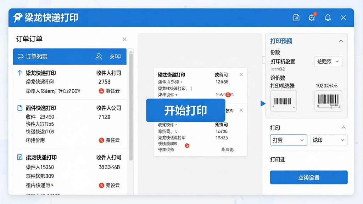This screenshot has height=204, width=363.
Task: Select the 面件快递打印 order title
Action: point(41,108)
